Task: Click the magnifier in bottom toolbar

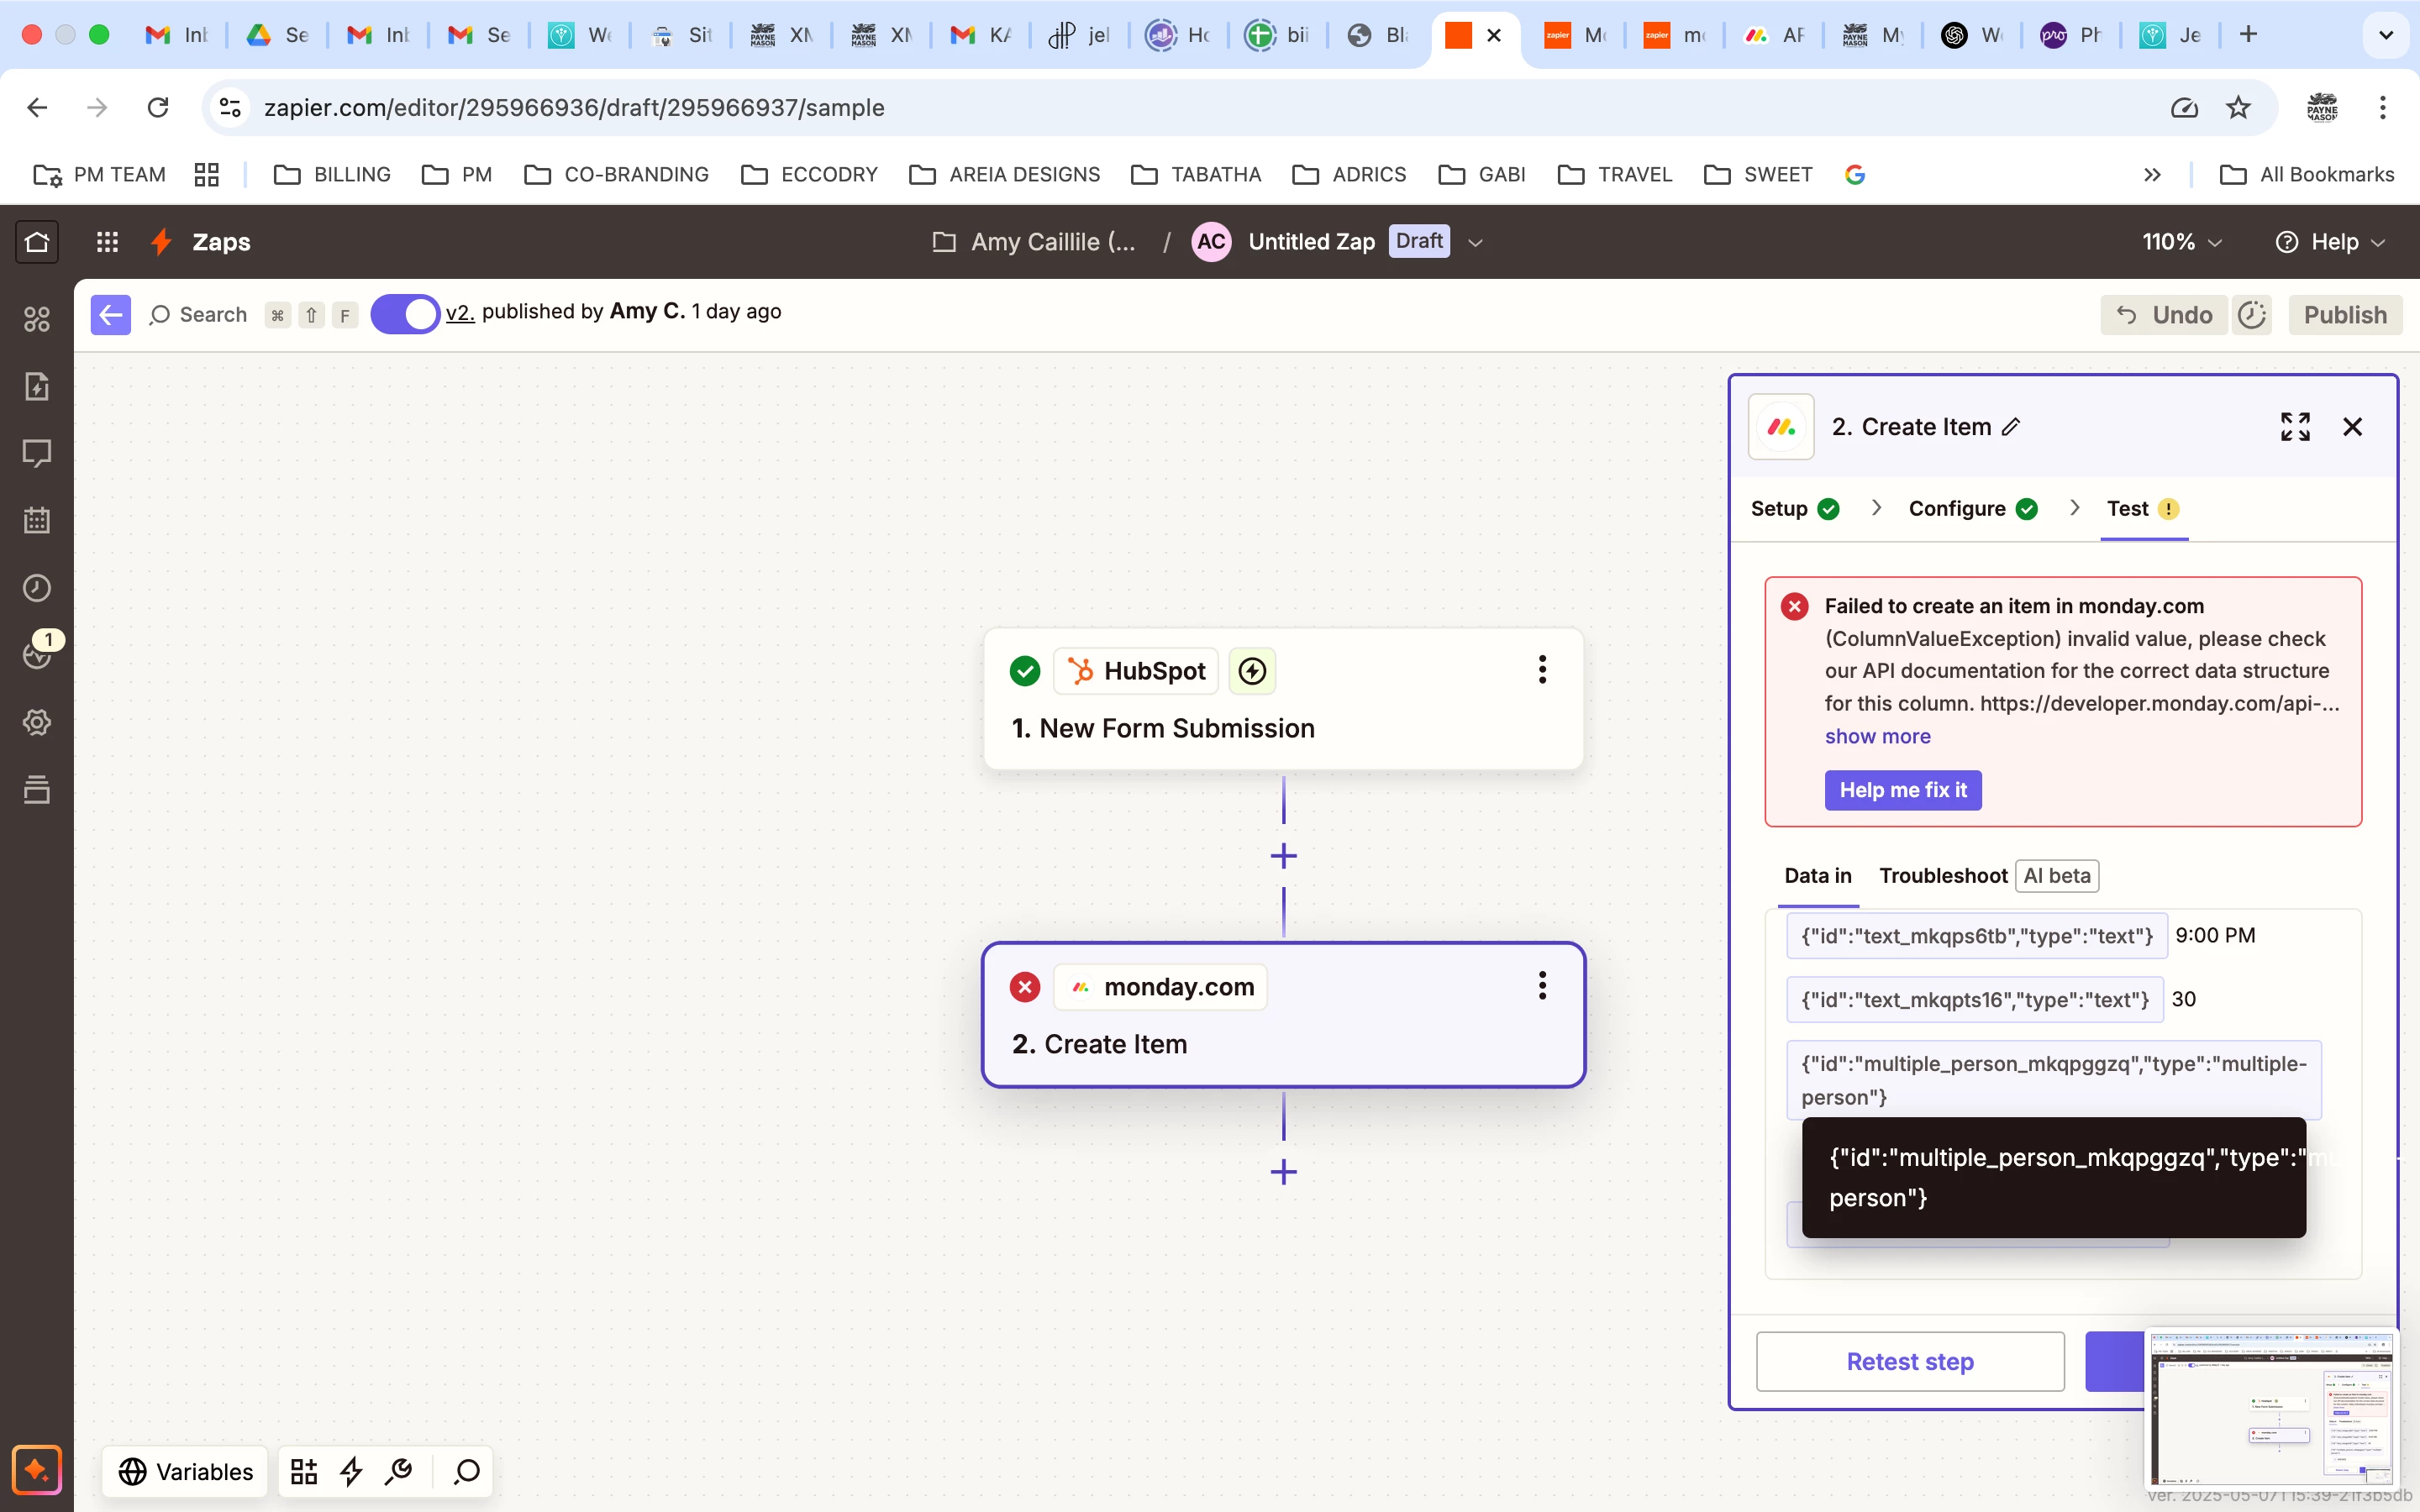Action: click(x=467, y=1471)
